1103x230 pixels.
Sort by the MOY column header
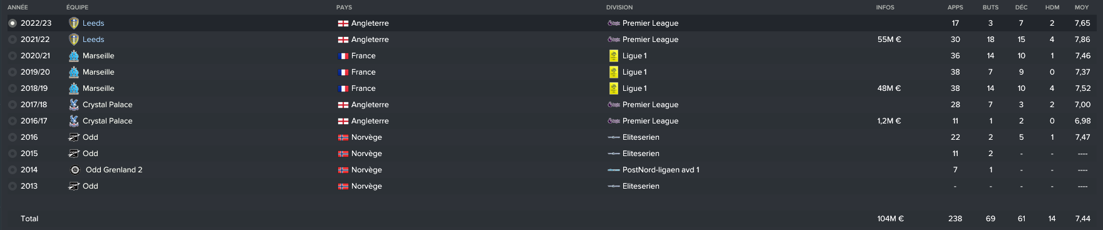pos(1082,8)
